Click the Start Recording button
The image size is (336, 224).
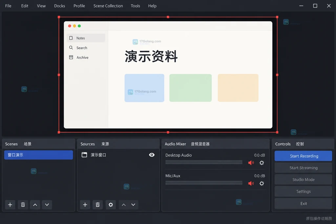tap(304, 156)
